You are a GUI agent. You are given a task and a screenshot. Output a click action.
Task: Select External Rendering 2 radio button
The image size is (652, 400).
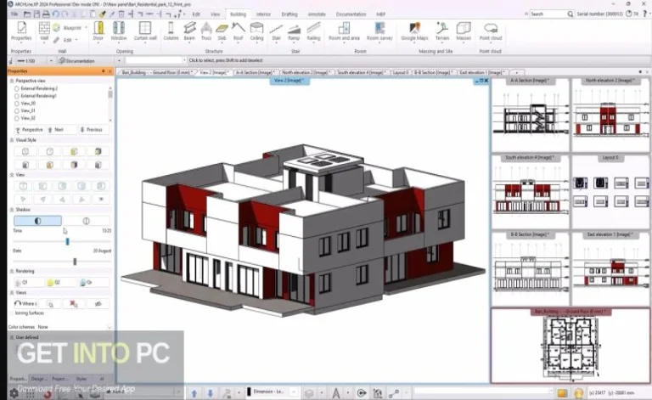point(16,88)
